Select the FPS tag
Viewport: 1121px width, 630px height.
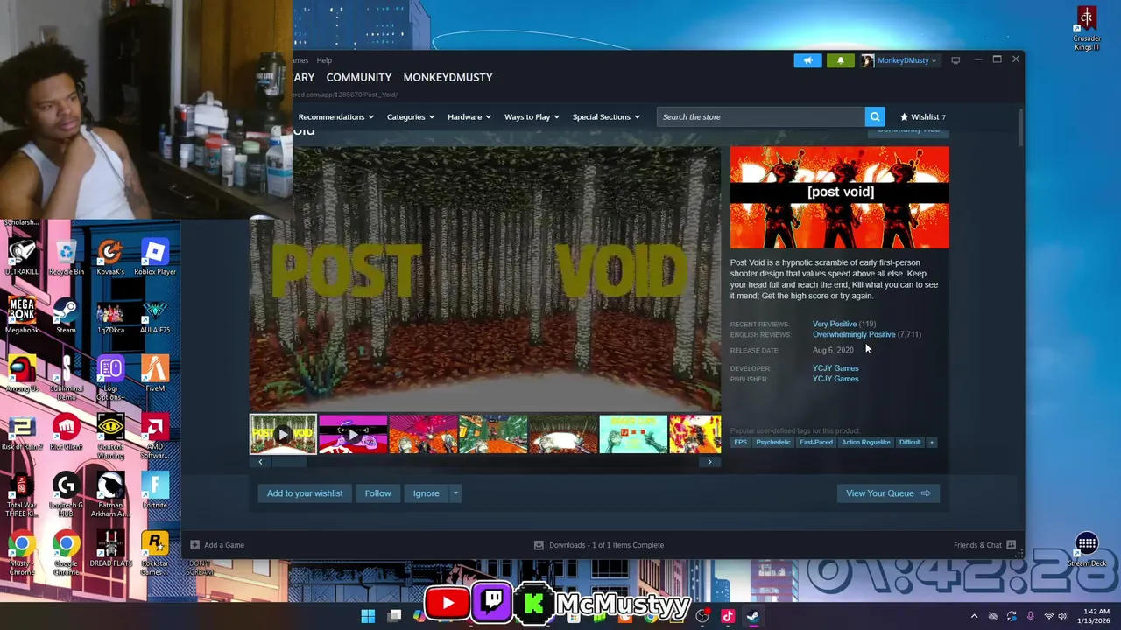[x=740, y=443]
